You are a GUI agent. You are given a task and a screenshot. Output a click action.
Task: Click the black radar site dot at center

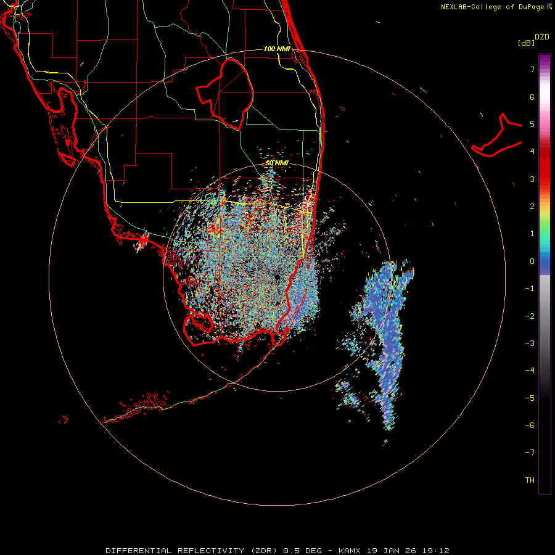coord(277,277)
